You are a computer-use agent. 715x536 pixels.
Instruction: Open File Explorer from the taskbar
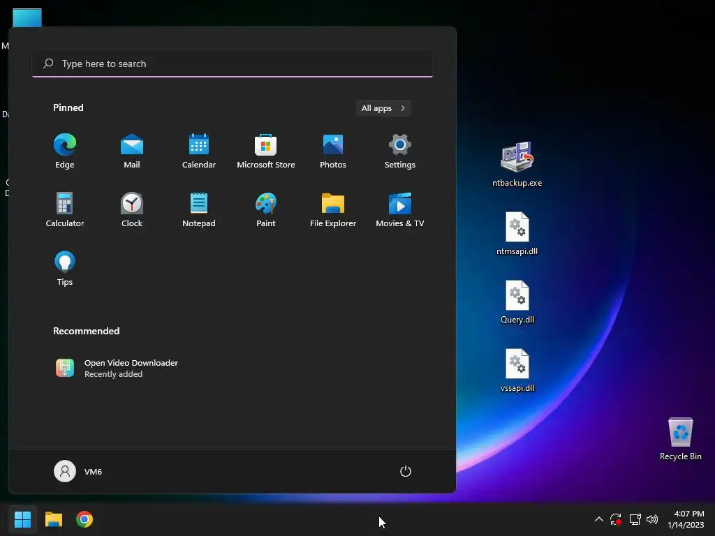(53, 519)
